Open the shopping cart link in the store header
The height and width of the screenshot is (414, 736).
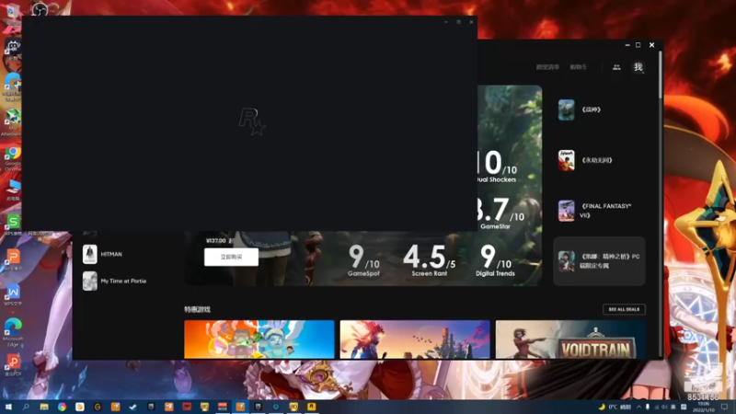point(579,67)
